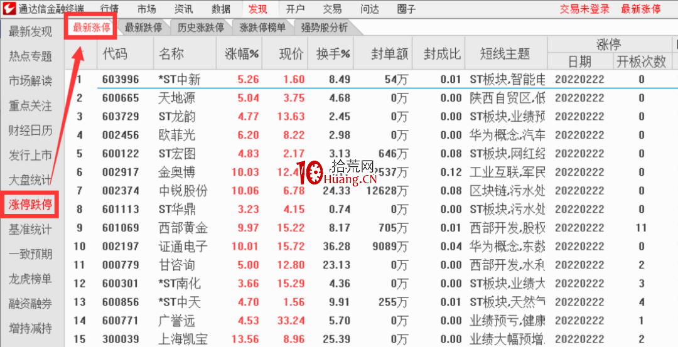Viewport: 678px width, 347px height.
Task: Switch to the 最新跌停 tab
Action: (x=144, y=28)
